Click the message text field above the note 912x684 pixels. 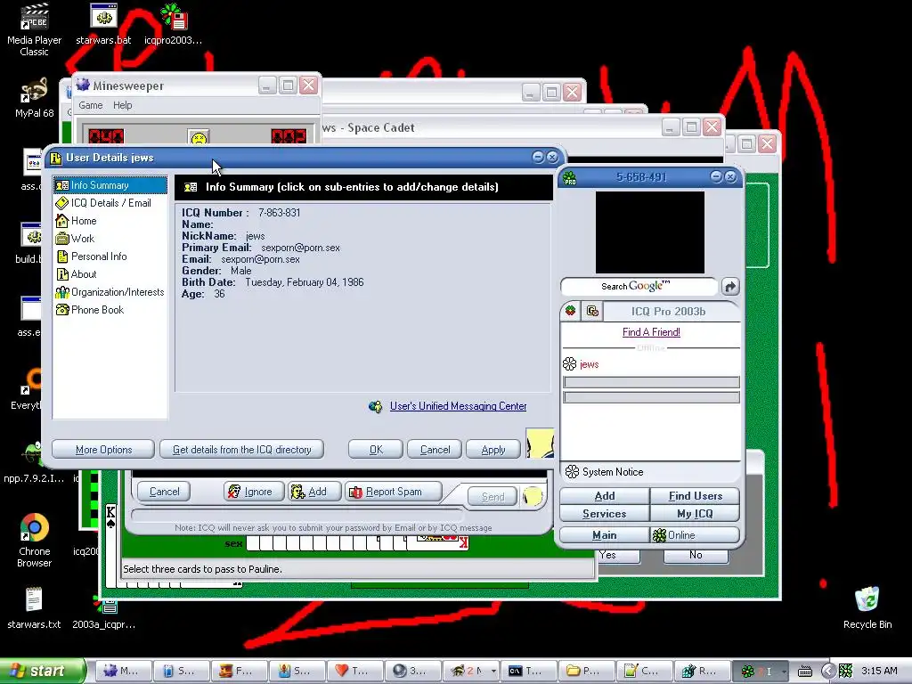pos(297,515)
